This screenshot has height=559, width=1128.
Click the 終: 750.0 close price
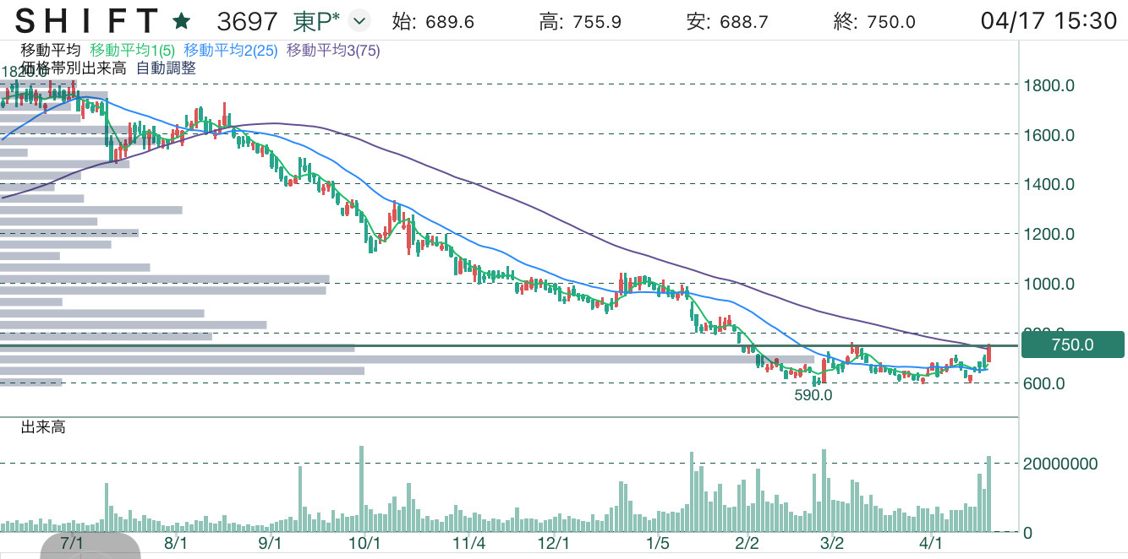point(874,22)
